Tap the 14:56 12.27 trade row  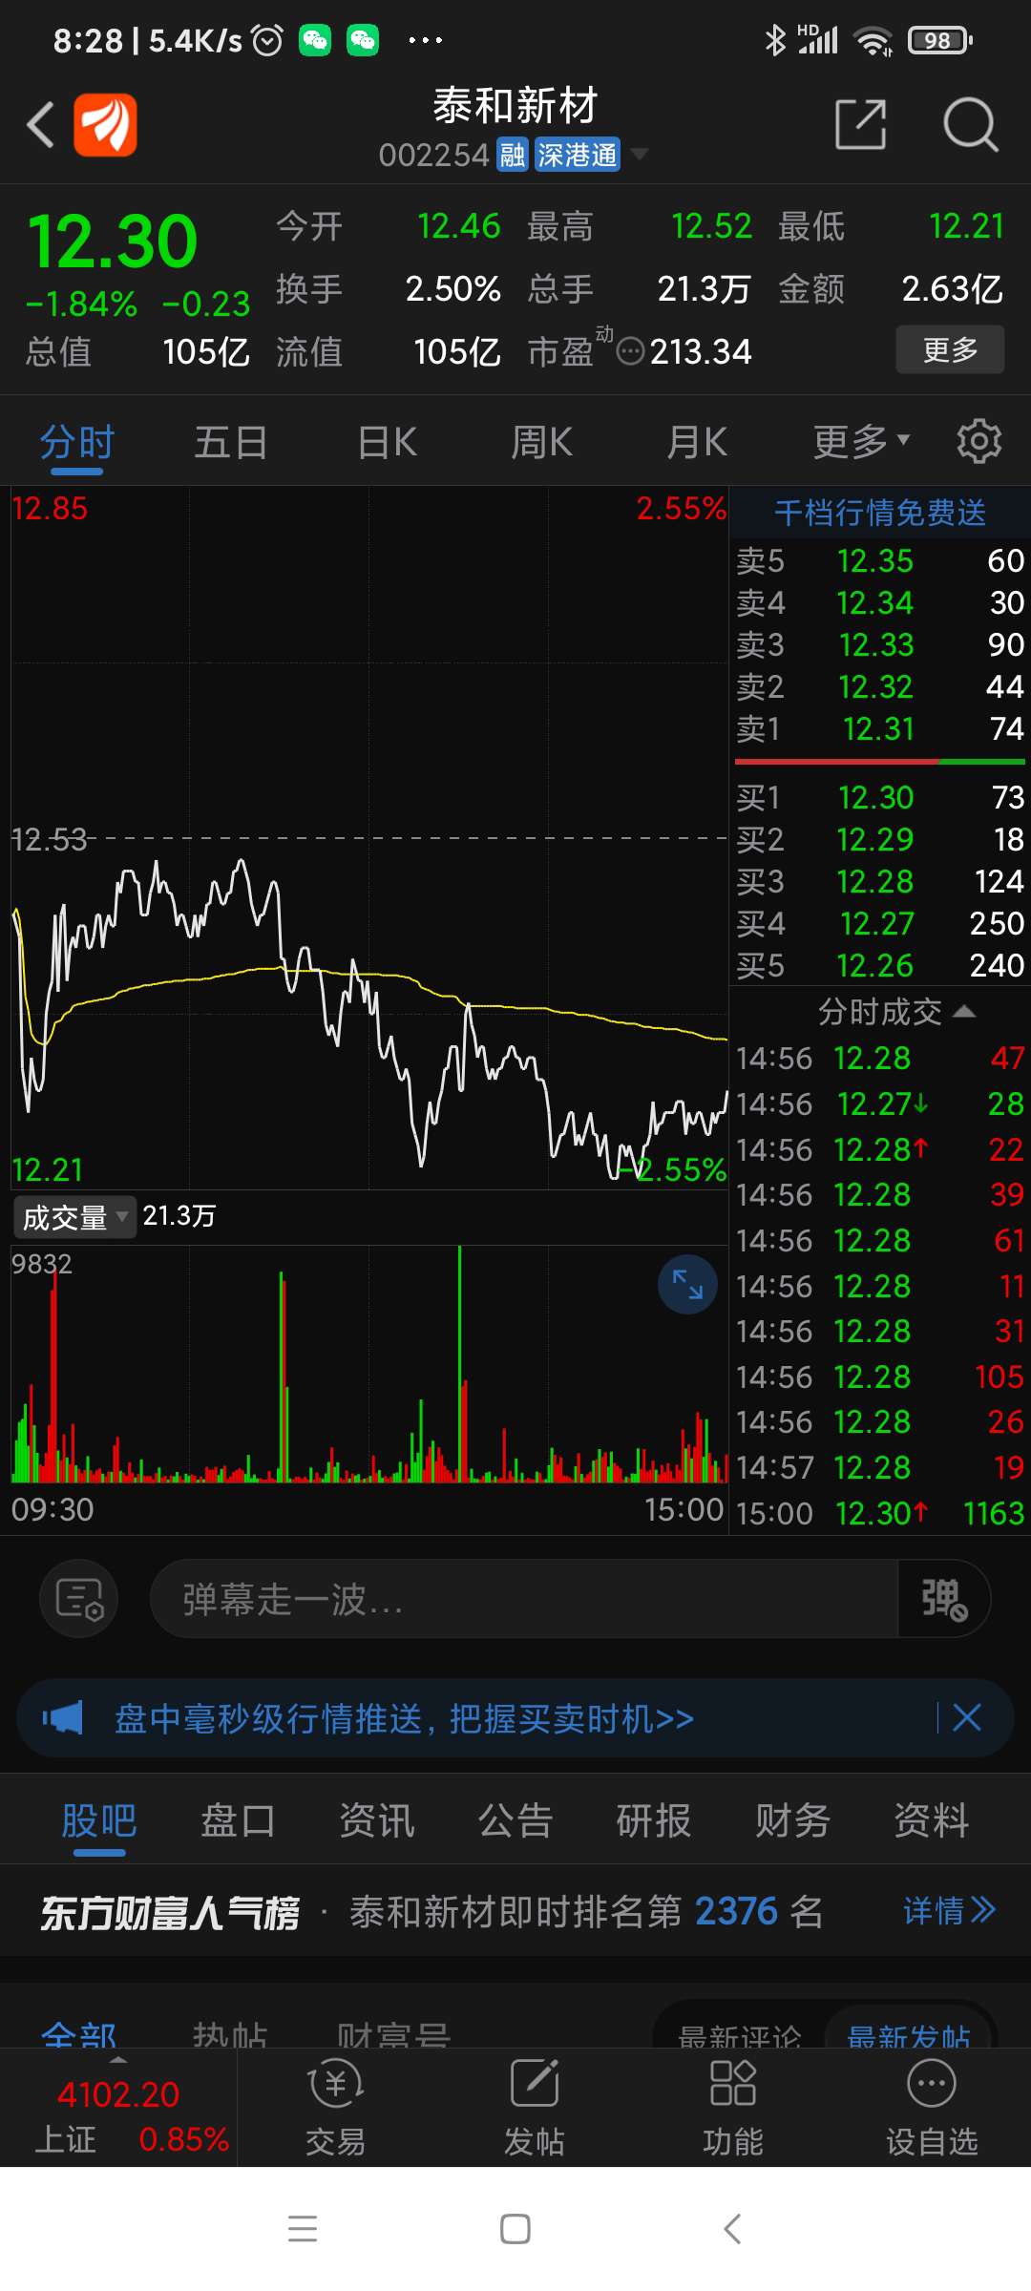pyautogui.click(x=880, y=1104)
